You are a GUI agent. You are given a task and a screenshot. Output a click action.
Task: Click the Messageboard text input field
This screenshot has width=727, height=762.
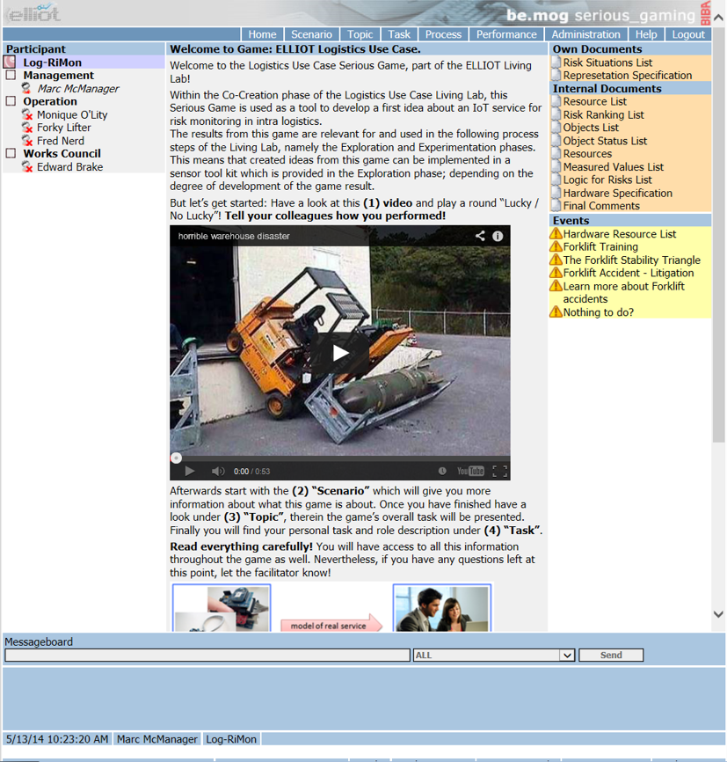click(207, 656)
